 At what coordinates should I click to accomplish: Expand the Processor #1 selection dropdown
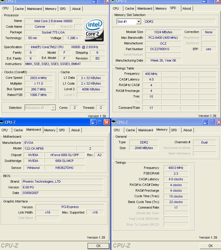53,108
